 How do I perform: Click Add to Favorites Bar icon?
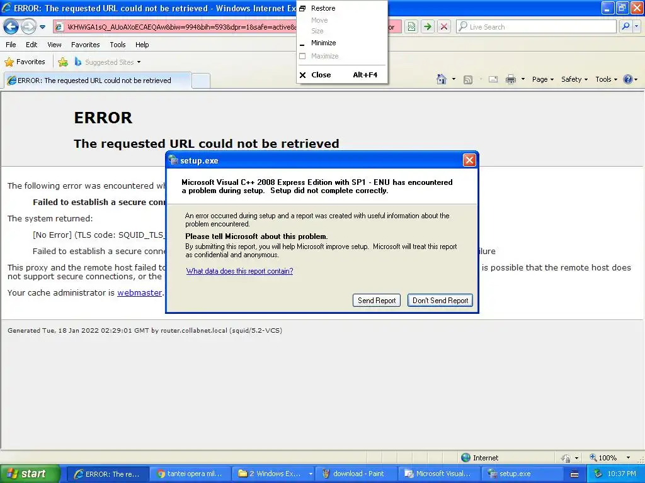[63, 62]
